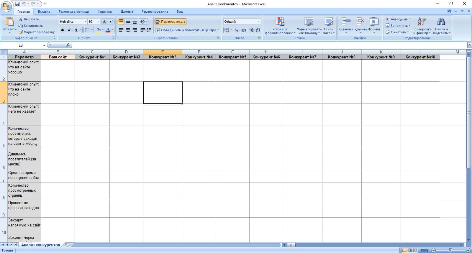
Task: Increase indent of cell contents
Action: coord(149,30)
